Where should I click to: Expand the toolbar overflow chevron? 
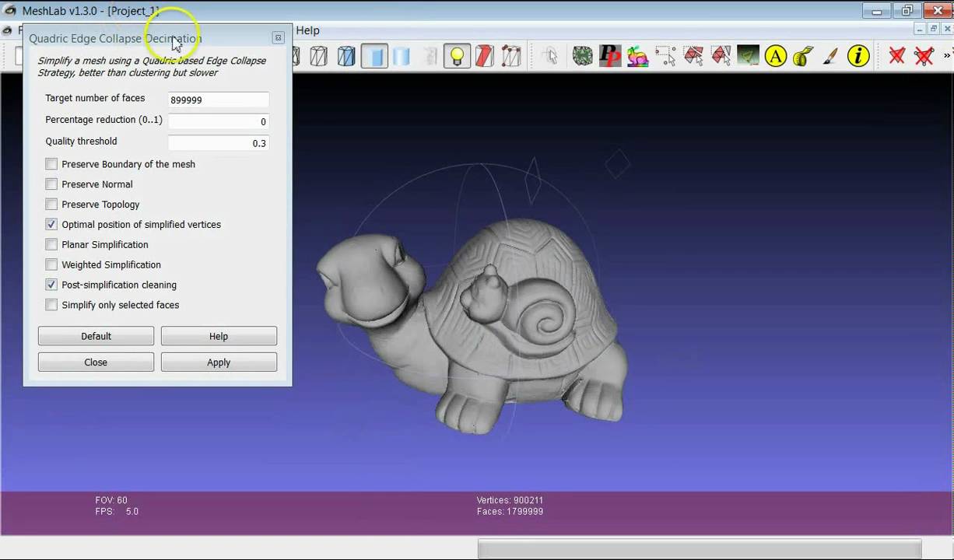point(947,55)
